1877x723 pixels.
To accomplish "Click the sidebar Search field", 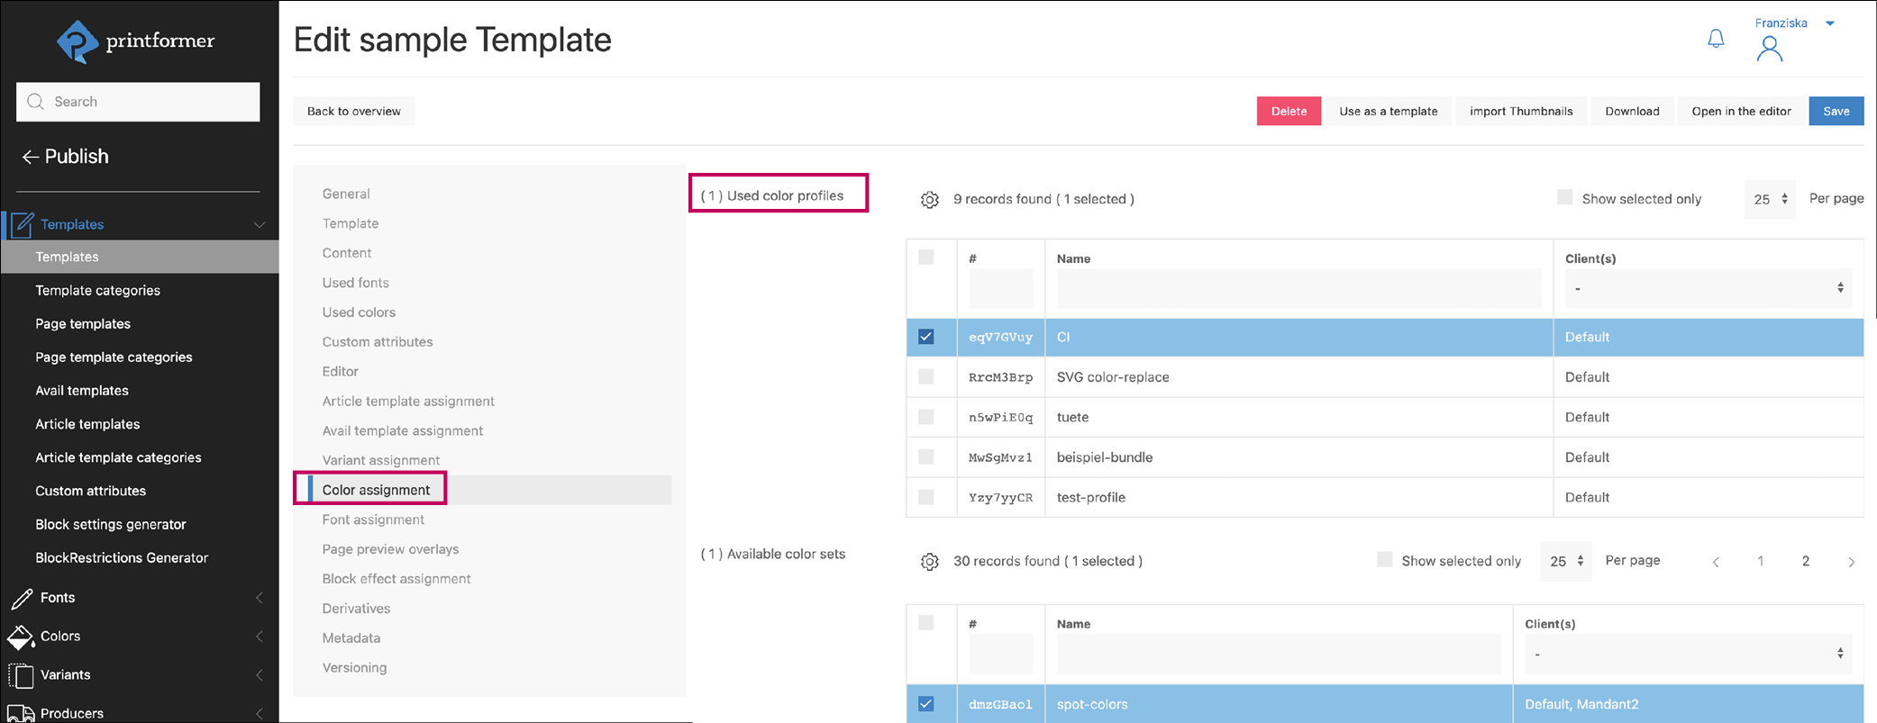I will point(138,102).
